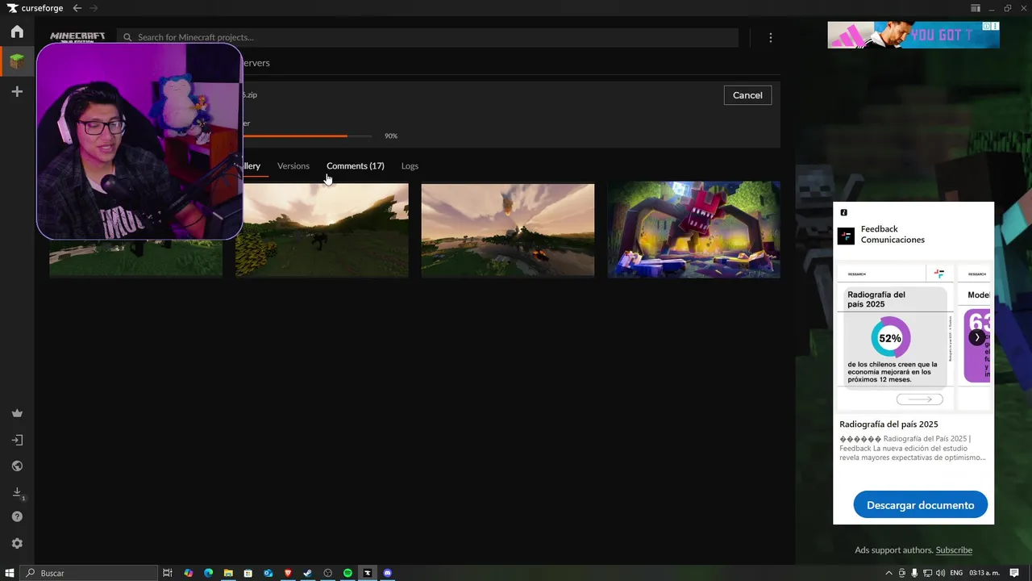Open Spotify from the taskbar
The height and width of the screenshot is (581, 1032).
347,573
